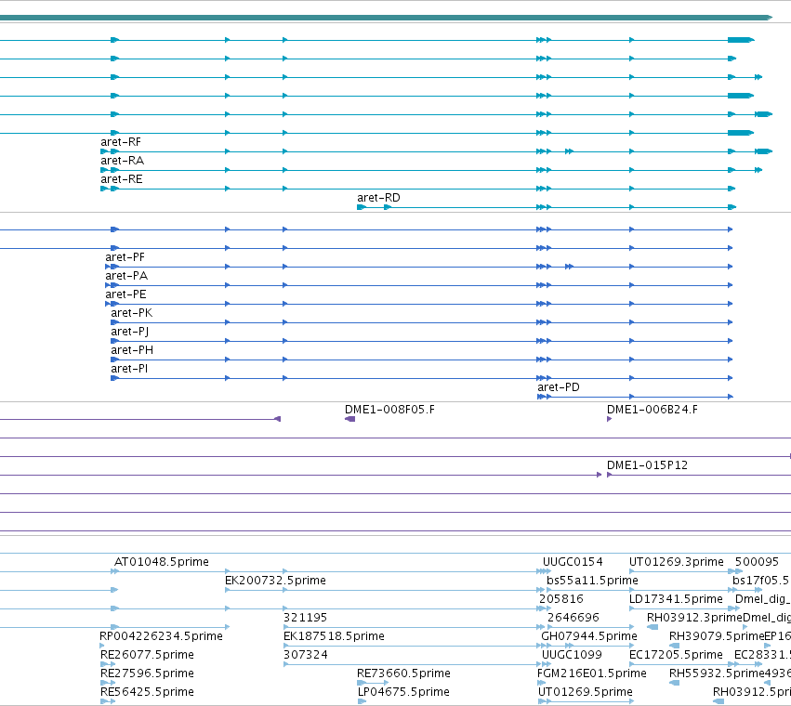The image size is (791, 706).
Task: Click the DME1-006B24.F label
Action: pos(653,410)
